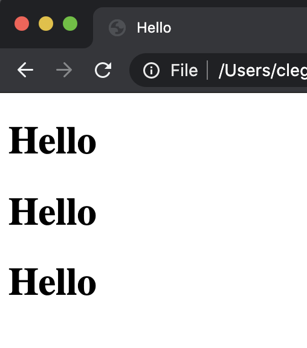Click the divider between File and path
This screenshot has width=307, height=348.
coord(207,70)
